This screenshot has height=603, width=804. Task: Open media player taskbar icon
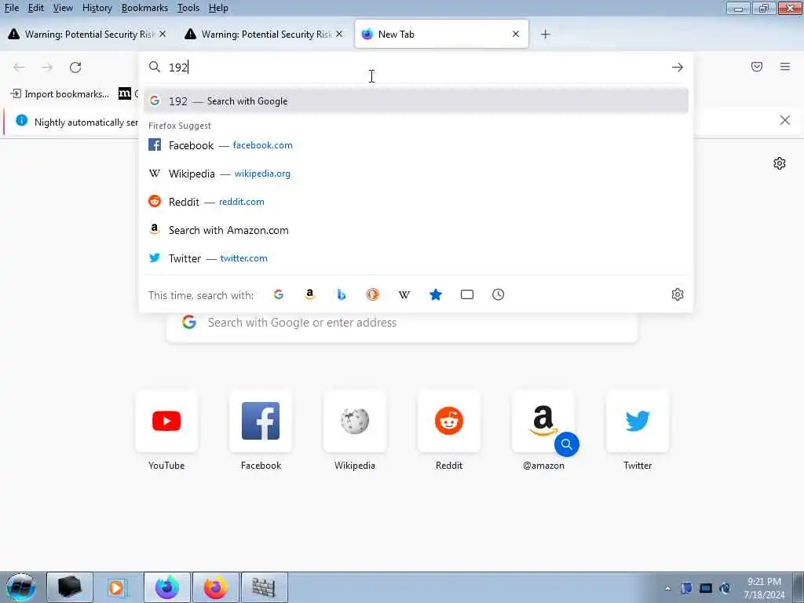coord(118,587)
